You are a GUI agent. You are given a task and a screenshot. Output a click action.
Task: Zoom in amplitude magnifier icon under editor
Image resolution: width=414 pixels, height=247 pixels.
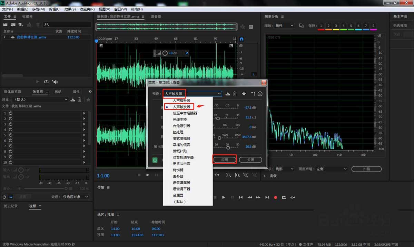click(x=228, y=175)
